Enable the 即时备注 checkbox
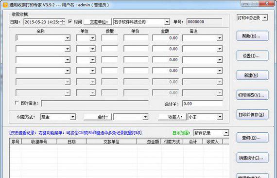Viewport: 277px width, 178px height. pyautogui.click(x=17, y=103)
